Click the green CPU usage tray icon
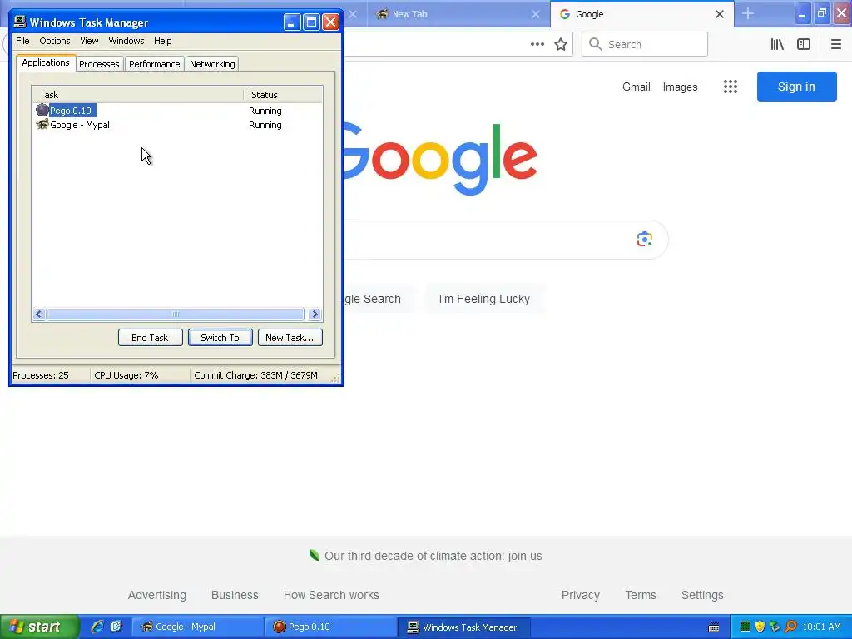The width and height of the screenshot is (852, 639). pyautogui.click(x=745, y=627)
